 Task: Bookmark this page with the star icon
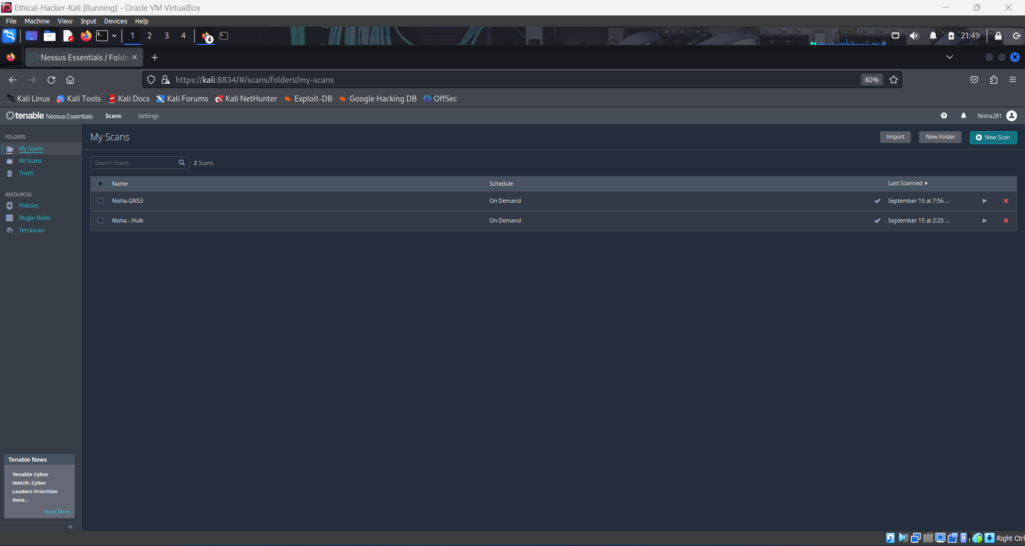pyautogui.click(x=894, y=80)
